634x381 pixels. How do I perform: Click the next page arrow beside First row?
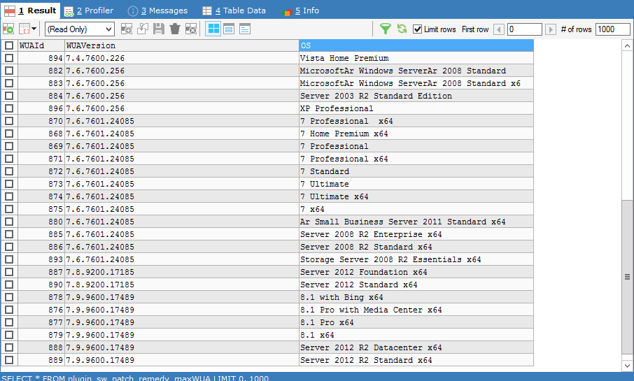(551, 29)
